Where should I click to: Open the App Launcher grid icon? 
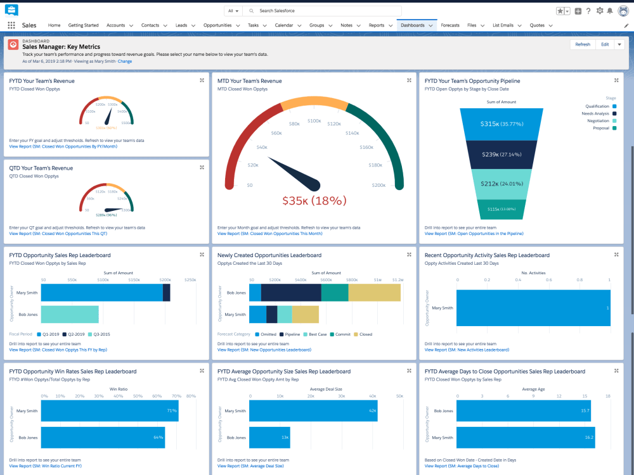point(11,25)
